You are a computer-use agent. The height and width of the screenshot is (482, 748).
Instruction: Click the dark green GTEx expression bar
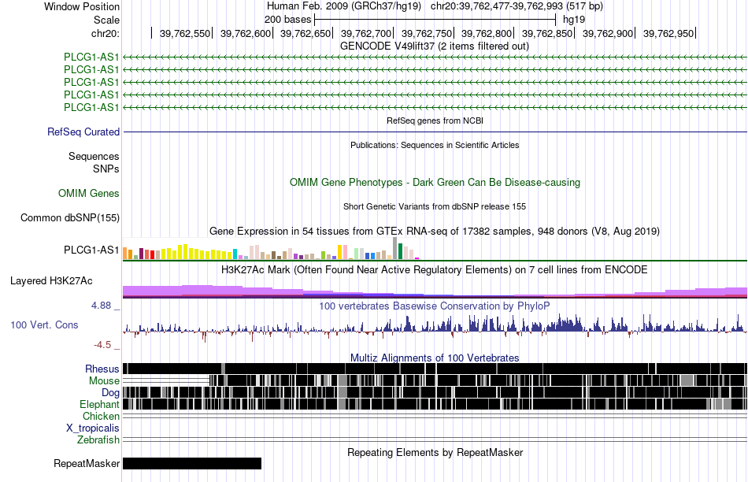pyautogui.click(x=400, y=251)
